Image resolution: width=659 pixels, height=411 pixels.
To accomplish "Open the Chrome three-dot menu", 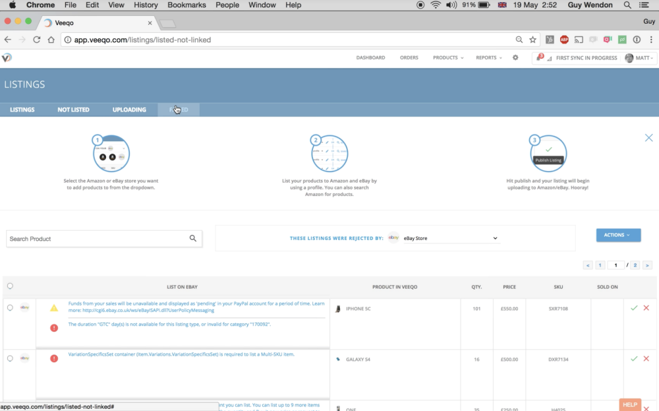I will click(x=651, y=40).
